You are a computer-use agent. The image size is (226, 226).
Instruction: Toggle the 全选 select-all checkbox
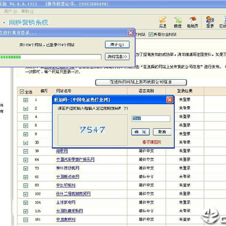click(x=21, y=92)
